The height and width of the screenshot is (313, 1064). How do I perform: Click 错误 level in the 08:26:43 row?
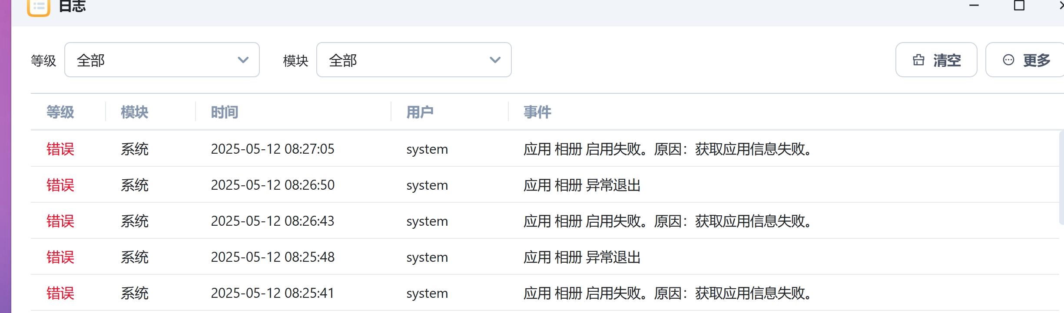[60, 221]
